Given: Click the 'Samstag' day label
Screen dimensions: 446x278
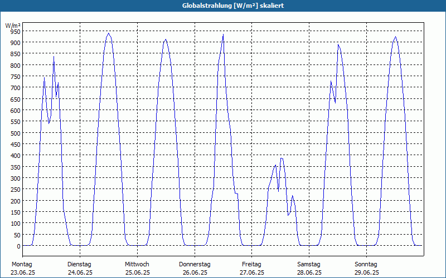Looking at the screenshot, I should click(x=309, y=265).
